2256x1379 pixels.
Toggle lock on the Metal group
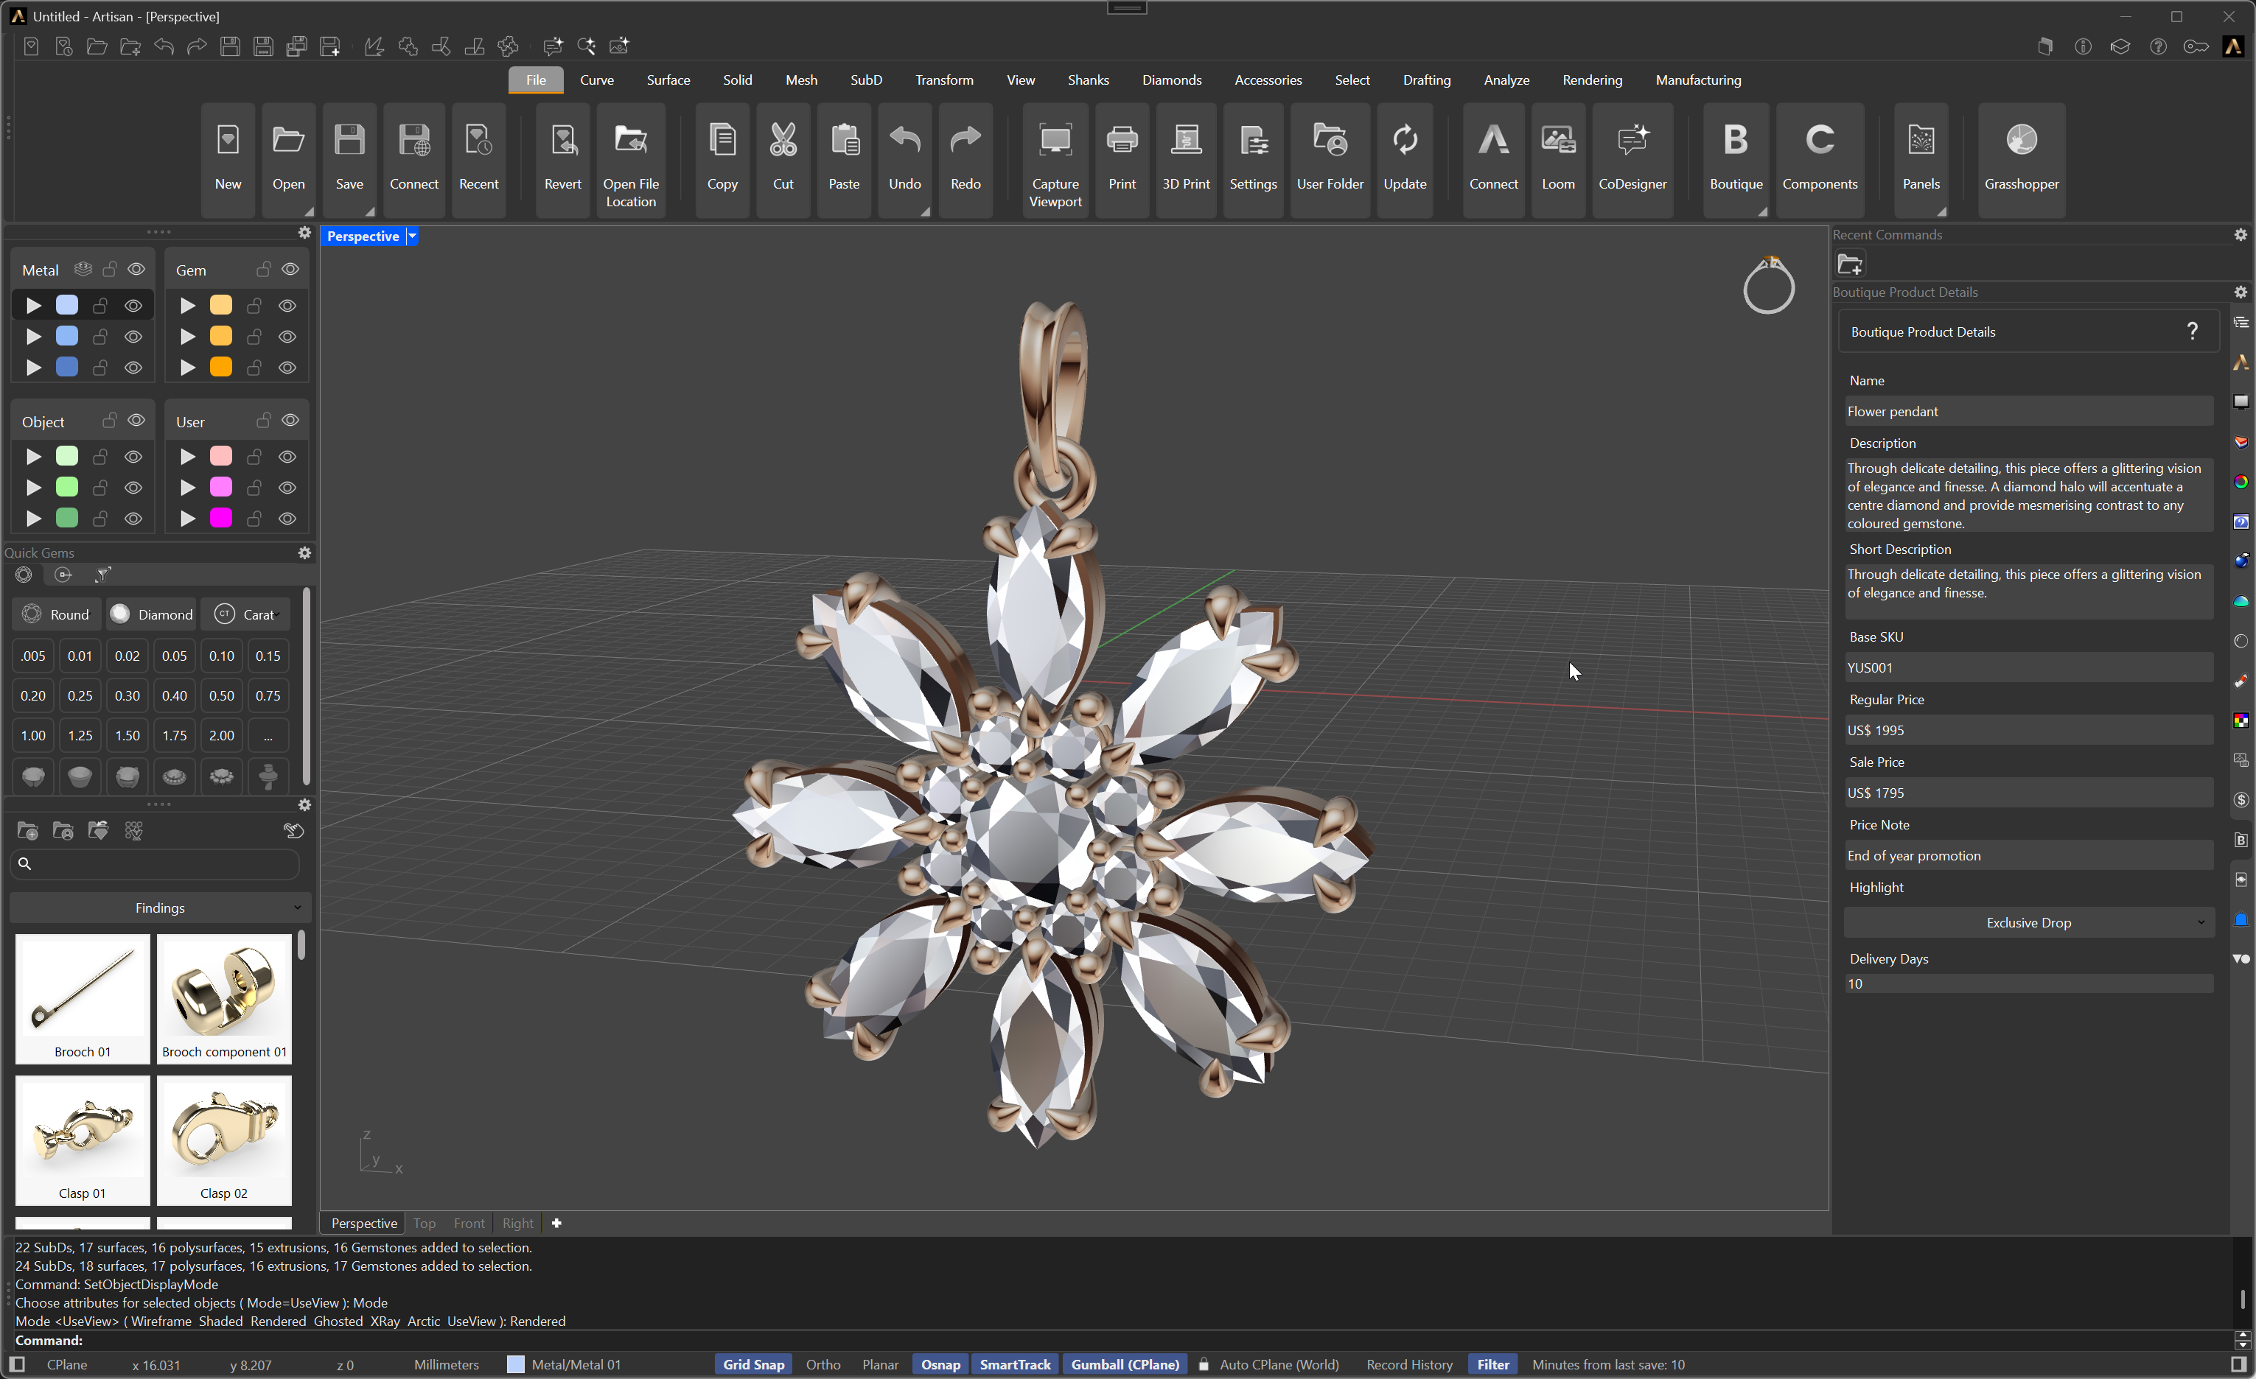(110, 269)
